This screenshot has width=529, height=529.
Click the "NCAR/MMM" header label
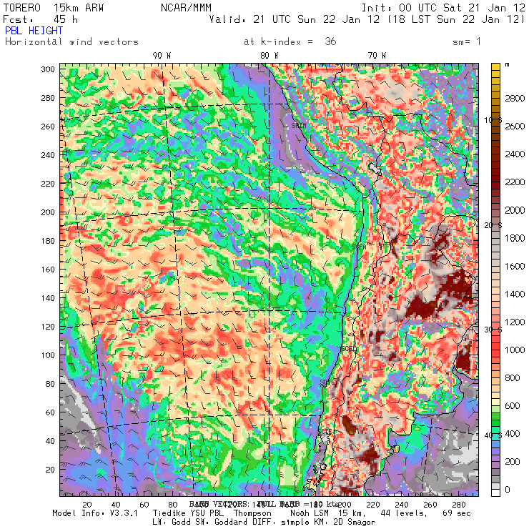click(186, 8)
